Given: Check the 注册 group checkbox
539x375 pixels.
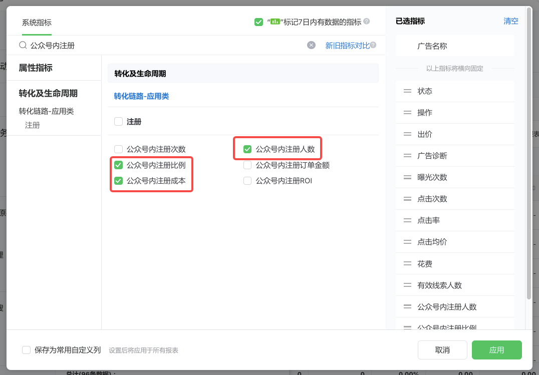Looking at the screenshot, I should point(118,121).
